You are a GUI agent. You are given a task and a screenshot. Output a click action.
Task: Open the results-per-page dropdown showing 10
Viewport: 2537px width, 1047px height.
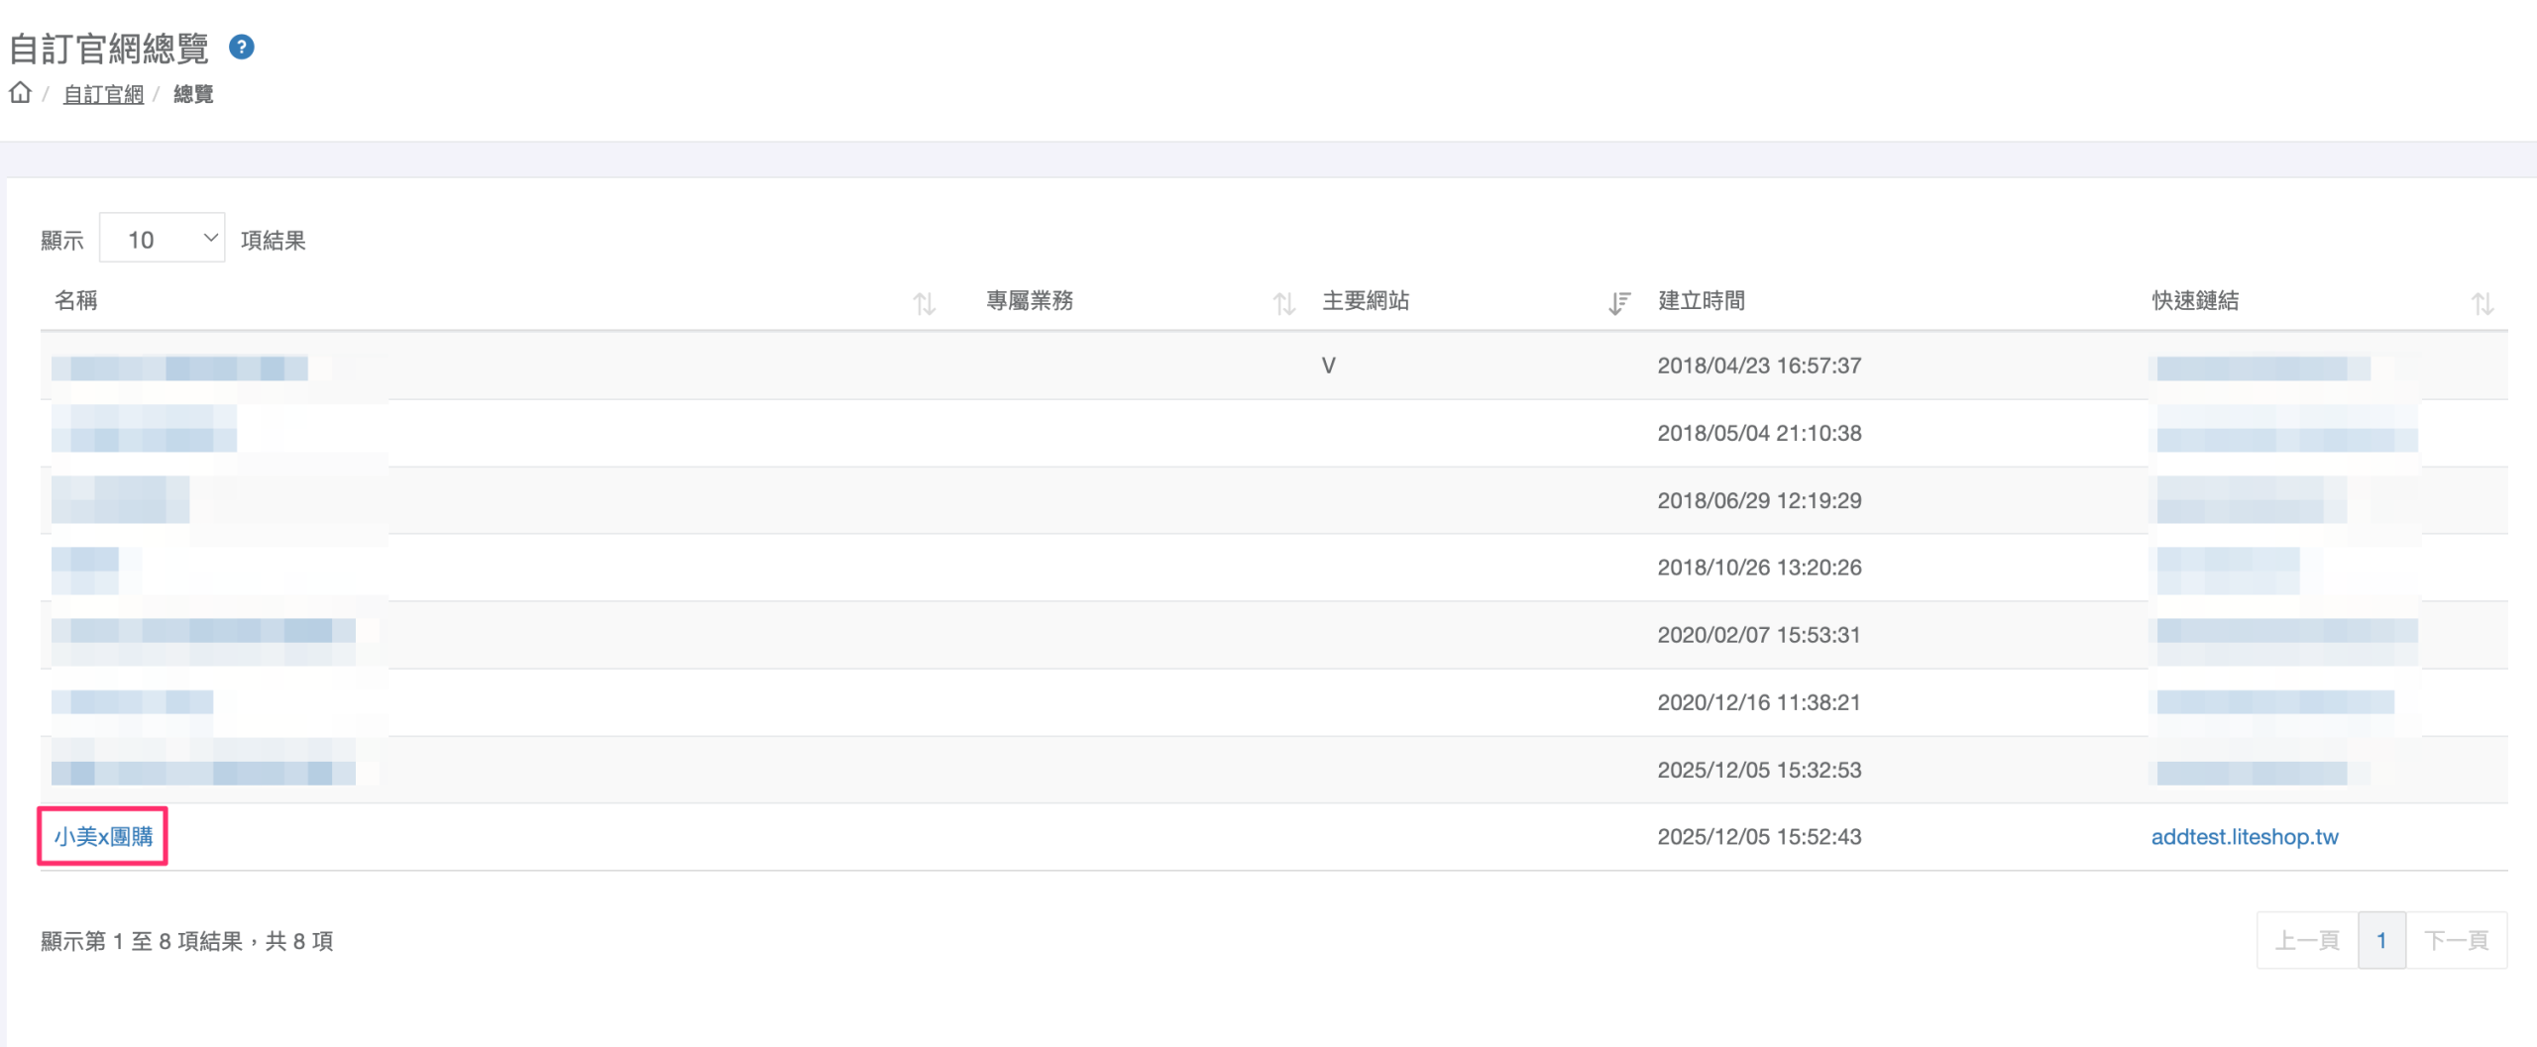click(x=163, y=239)
